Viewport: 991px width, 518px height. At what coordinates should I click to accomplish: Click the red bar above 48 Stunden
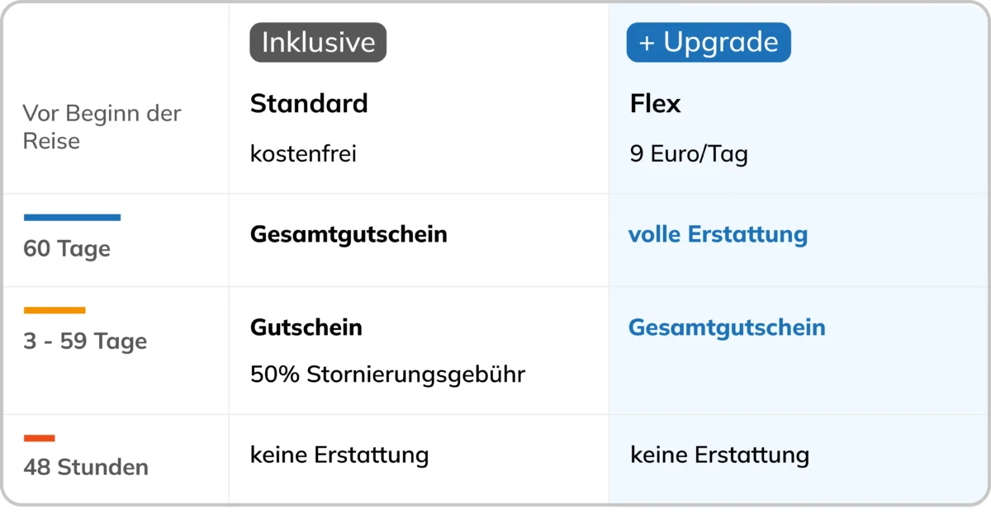coord(40,438)
